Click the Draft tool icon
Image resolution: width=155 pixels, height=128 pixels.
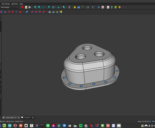40,12
